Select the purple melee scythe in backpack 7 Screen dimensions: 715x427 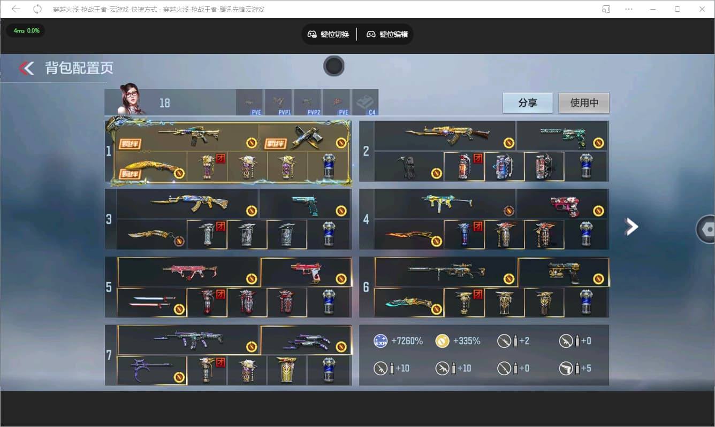click(x=151, y=370)
